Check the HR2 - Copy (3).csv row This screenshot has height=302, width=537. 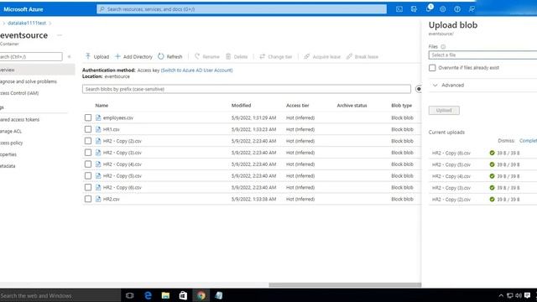[88, 153]
